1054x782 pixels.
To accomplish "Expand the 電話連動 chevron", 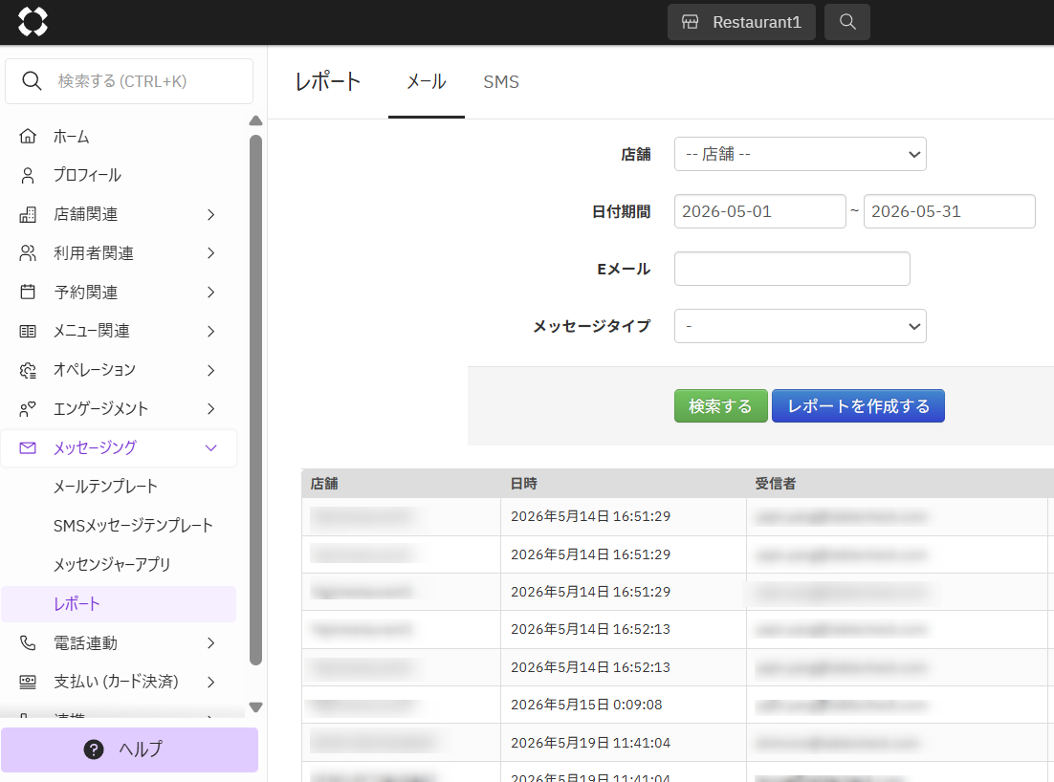I will click(x=211, y=643).
